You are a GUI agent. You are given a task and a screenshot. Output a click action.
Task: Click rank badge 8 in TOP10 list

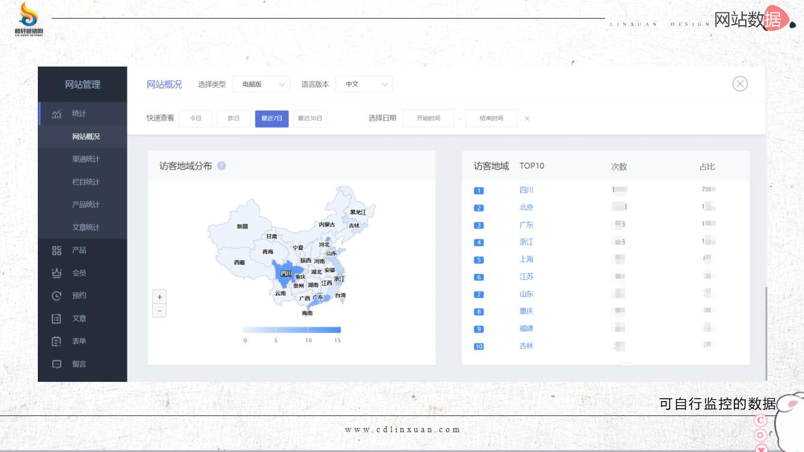pyautogui.click(x=479, y=312)
